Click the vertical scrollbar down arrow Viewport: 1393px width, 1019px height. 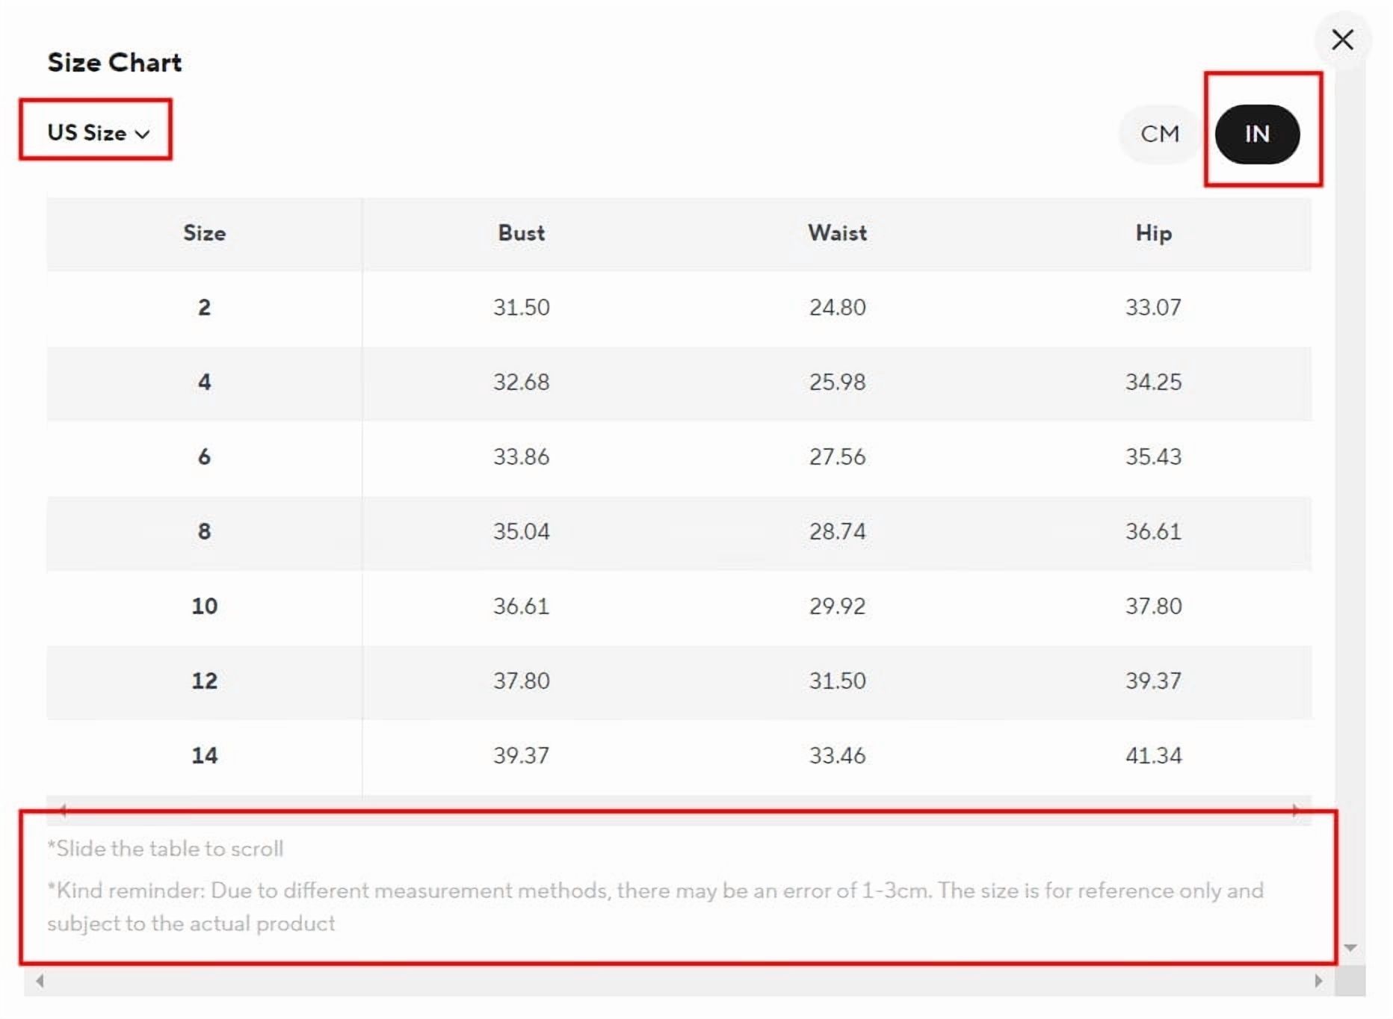tap(1350, 947)
